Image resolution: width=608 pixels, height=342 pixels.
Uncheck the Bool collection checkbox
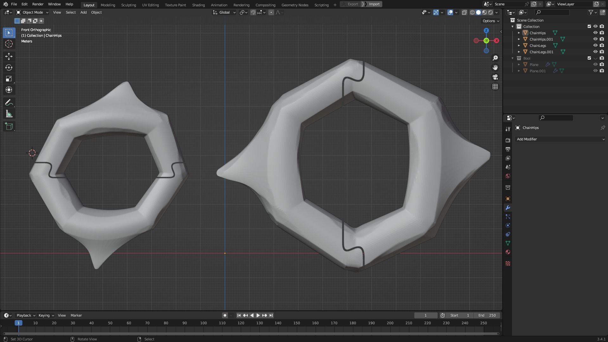click(x=589, y=58)
